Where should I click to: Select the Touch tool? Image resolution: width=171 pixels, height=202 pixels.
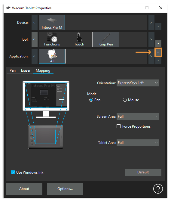tap(79, 39)
